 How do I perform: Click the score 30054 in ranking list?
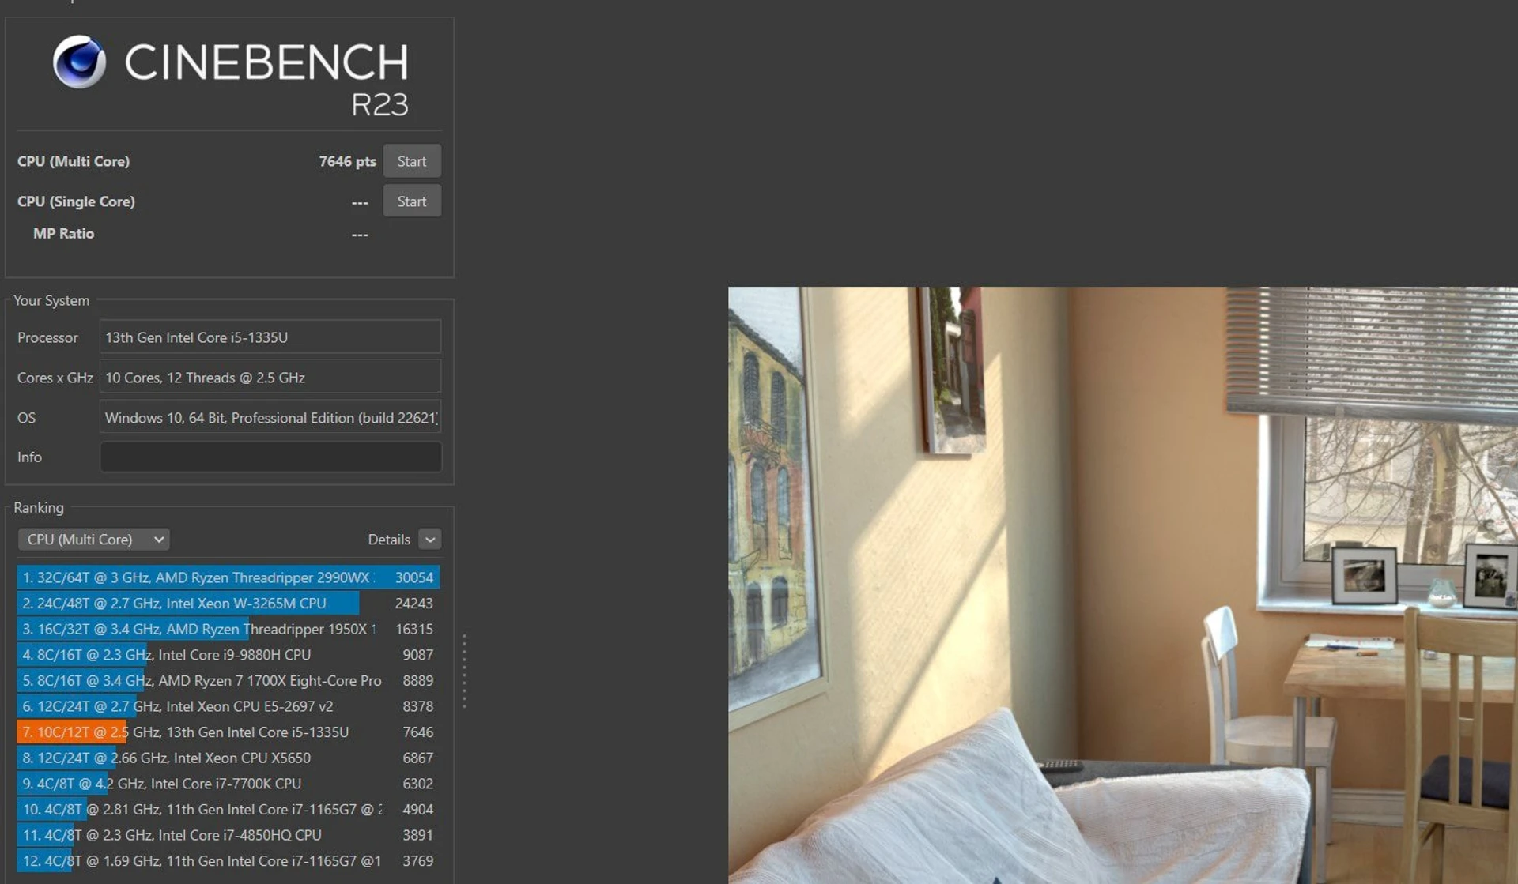[414, 577]
